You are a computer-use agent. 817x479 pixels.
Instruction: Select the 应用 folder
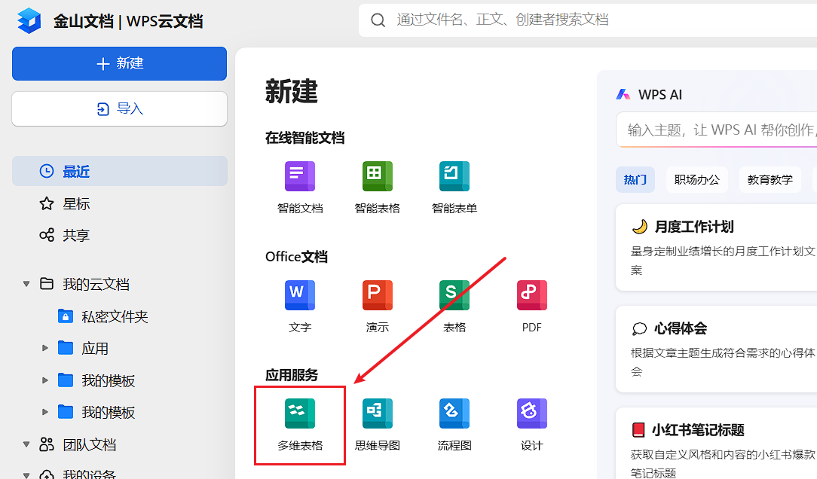pos(95,348)
